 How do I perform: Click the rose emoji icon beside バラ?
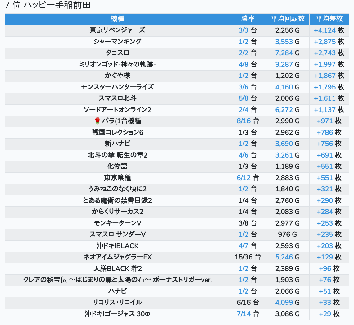(x=97, y=121)
